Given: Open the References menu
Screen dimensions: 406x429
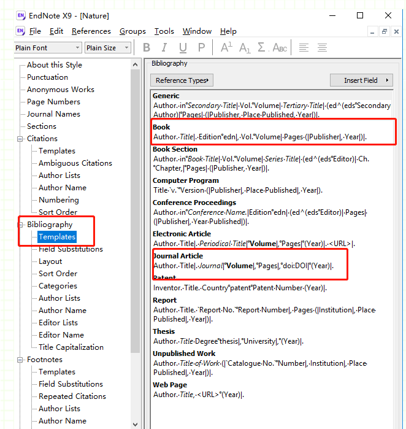Looking at the screenshot, I should [91, 31].
